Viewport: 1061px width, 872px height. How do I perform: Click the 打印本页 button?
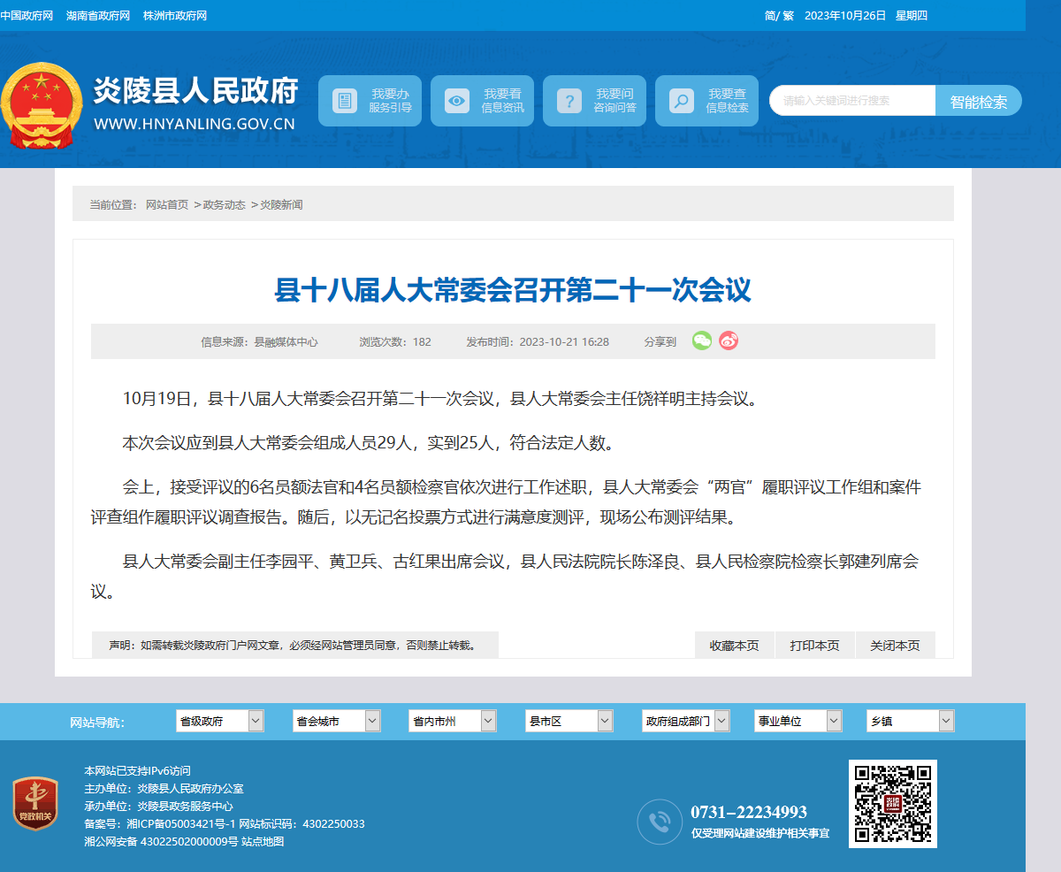click(x=815, y=645)
